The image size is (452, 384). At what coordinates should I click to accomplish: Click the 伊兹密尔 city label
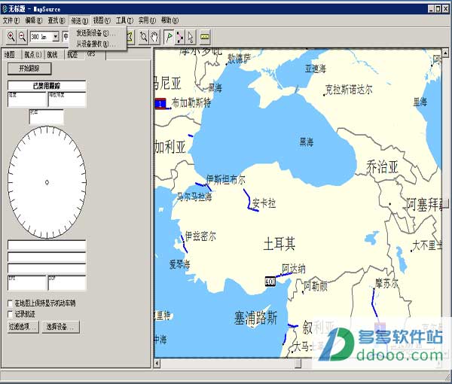pyautogui.click(x=200, y=236)
